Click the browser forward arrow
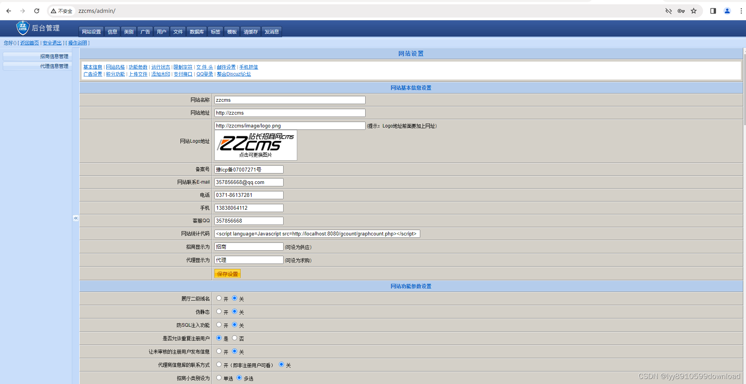The width and height of the screenshot is (746, 384). 23,11
